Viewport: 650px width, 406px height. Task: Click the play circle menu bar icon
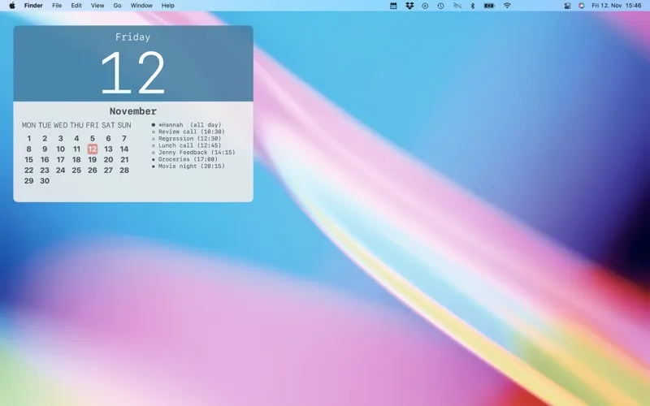[x=425, y=6]
